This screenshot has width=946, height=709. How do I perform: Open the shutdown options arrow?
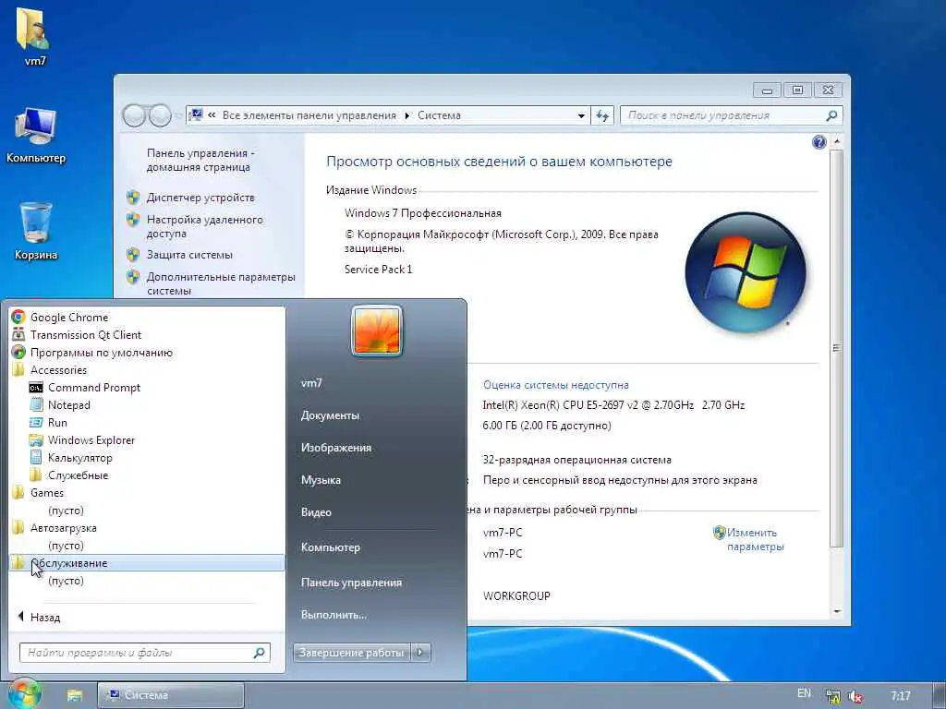click(x=420, y=653)
